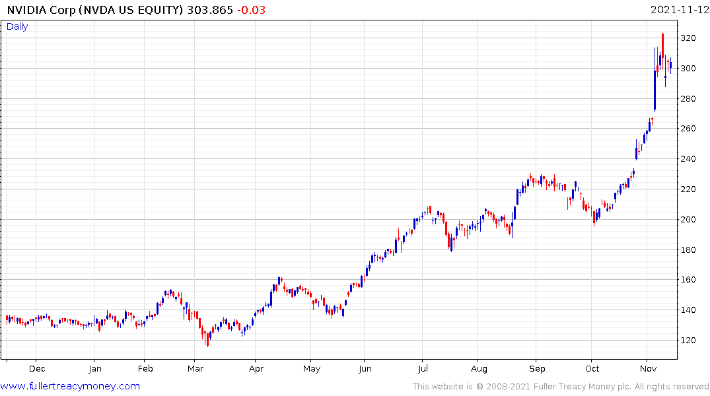Click the 280 price axis label
The height and width of the screenshot is (396, 710).
pyautogui.click(x=688, y=98)
